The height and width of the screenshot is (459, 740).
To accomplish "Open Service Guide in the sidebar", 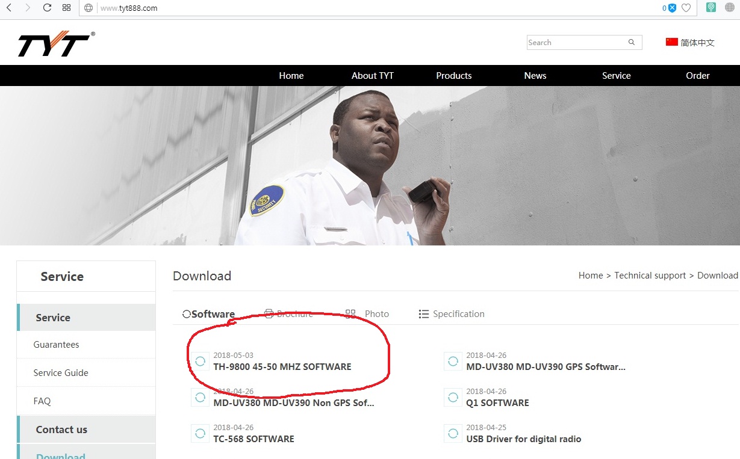I will pos(87,373).
